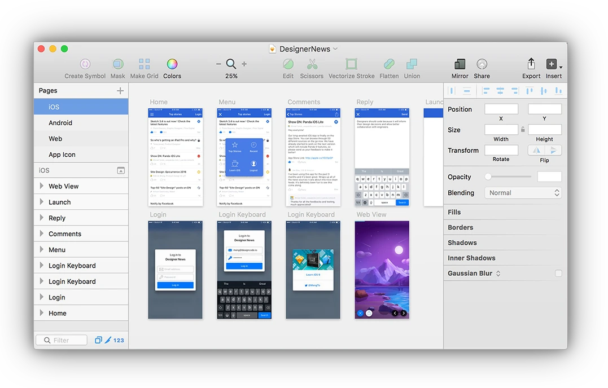Toggle the size proportions lock

tap(523, 130)
